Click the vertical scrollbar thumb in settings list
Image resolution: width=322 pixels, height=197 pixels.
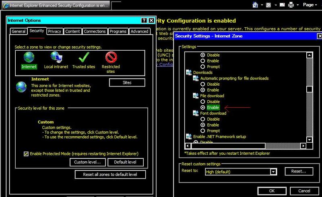tap(310, 89)
